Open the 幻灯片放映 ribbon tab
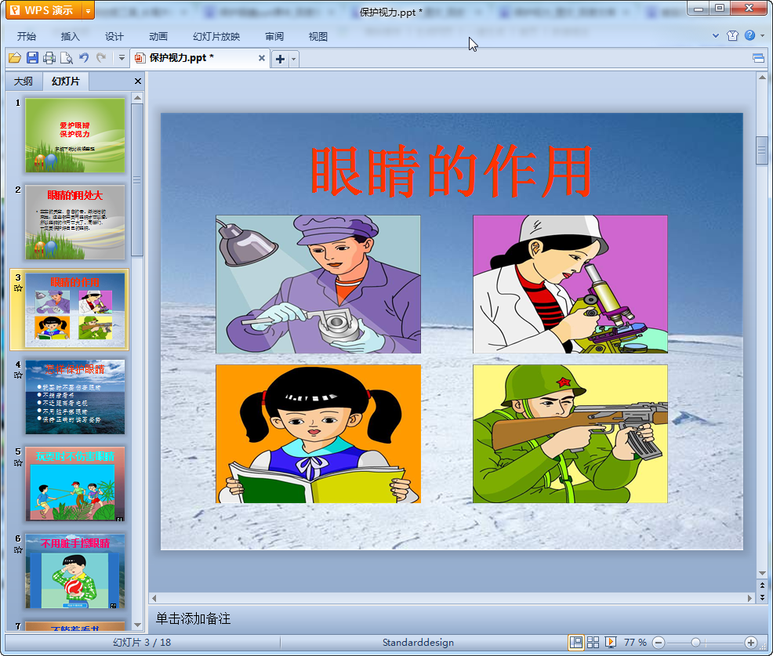 point(216,37)
